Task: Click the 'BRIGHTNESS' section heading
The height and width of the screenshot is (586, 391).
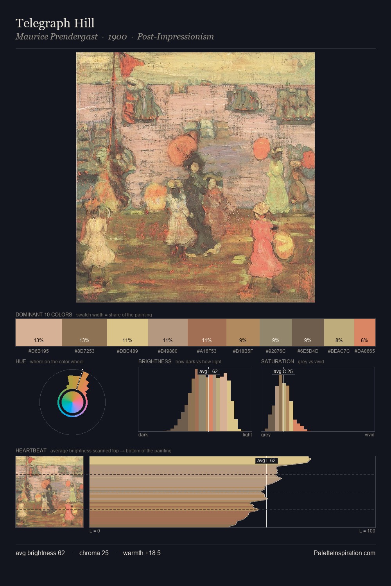Action: (x=155, y=361)
